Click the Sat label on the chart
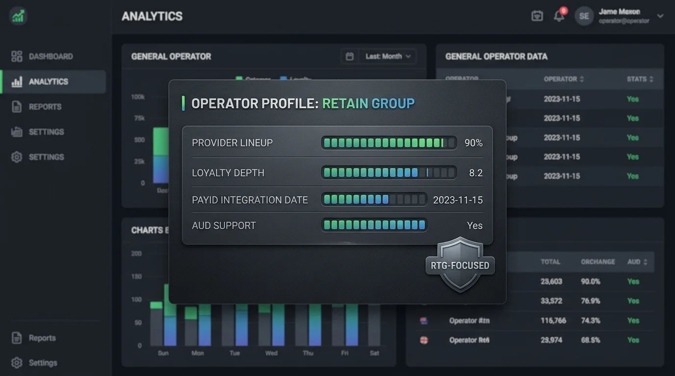 [374, 353]
